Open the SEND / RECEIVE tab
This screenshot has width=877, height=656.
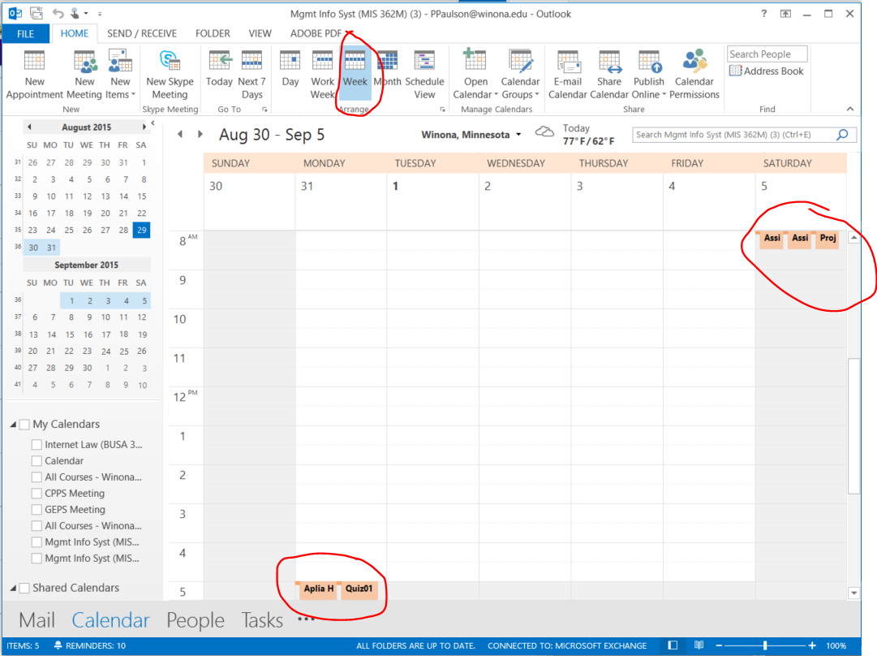tap(142, 33)
